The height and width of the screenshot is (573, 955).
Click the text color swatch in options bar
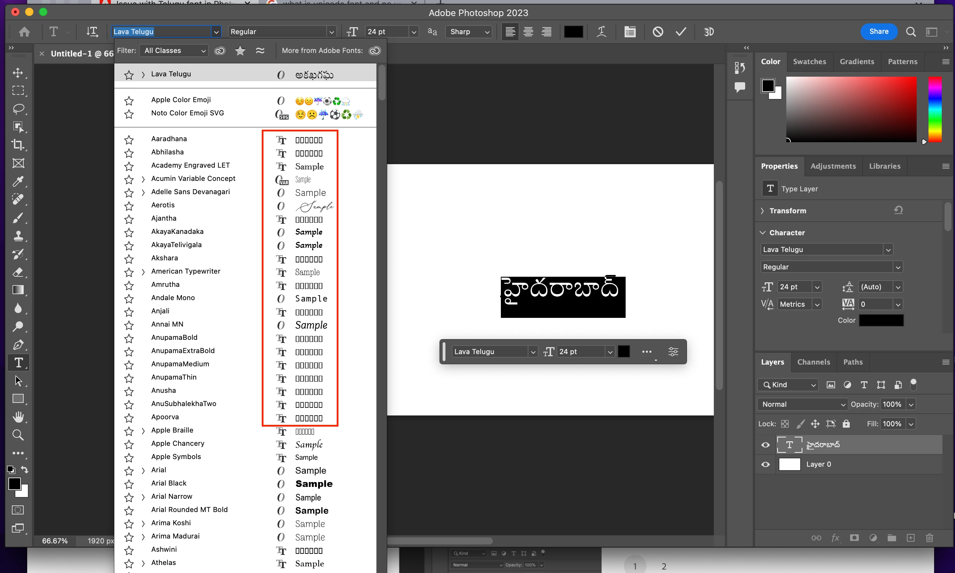click(x=573, y=32)
